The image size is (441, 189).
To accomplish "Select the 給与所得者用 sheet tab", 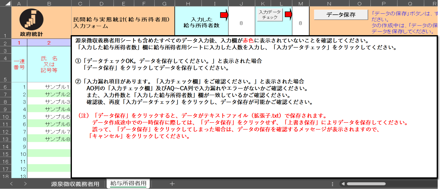I will (128, 183).
